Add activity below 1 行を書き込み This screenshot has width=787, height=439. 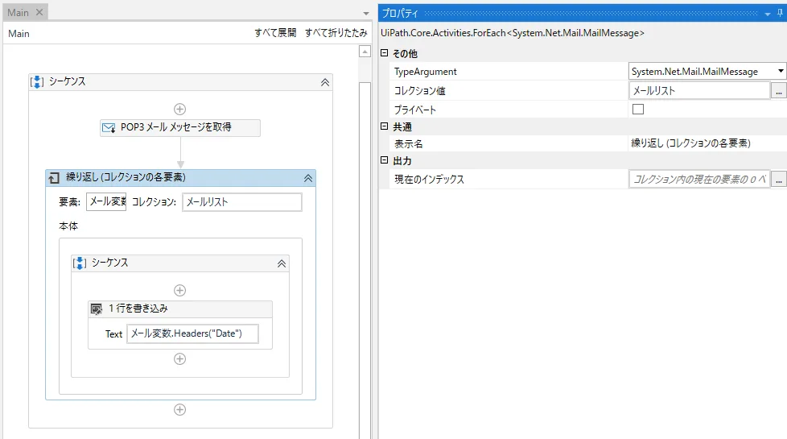pyautogui.click(x=179, y=359)
